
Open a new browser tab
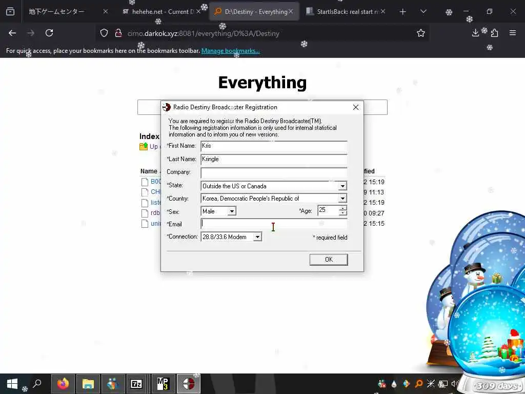click(x=403, y=12)
